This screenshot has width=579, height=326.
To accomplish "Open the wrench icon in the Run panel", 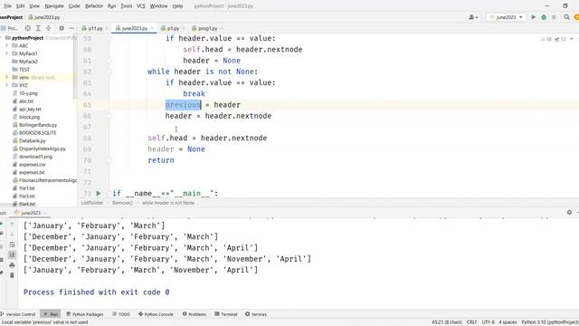I will 2,234.
